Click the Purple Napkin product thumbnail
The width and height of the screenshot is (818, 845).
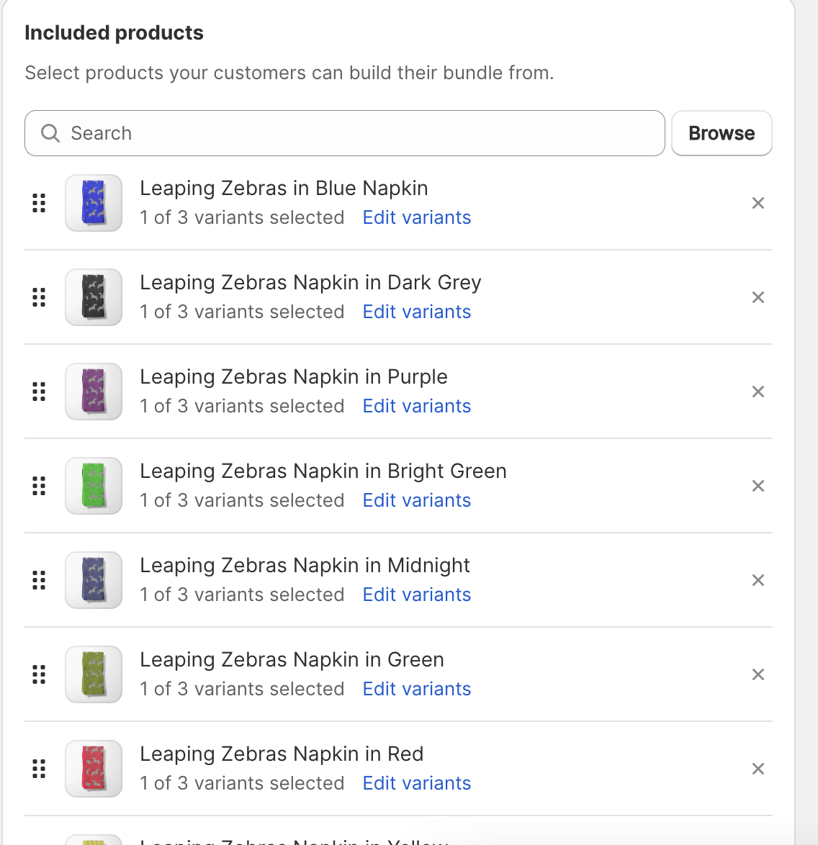click(x=94, y=392)
